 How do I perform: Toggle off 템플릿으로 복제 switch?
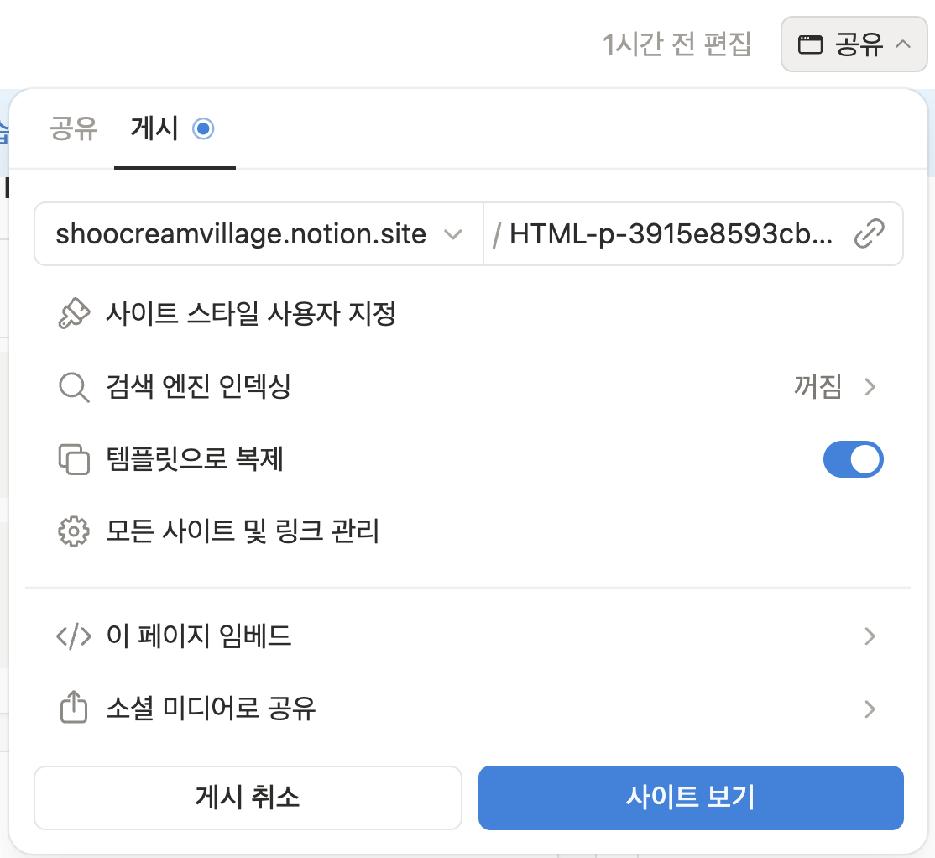[x=853, y=459]
